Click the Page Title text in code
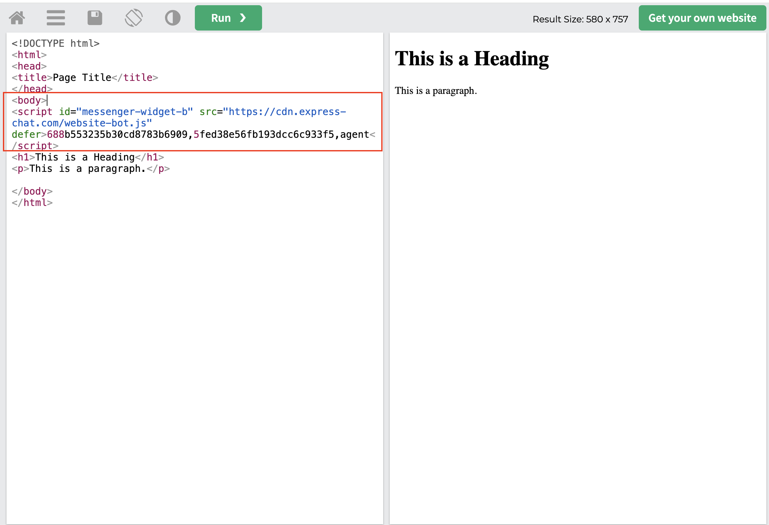This screenshot has width=769, height=525. pos(82,77)
